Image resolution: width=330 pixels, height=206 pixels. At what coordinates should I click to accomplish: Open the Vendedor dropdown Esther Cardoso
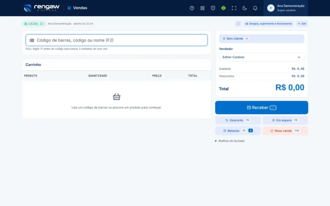click(x=261, y=57)
